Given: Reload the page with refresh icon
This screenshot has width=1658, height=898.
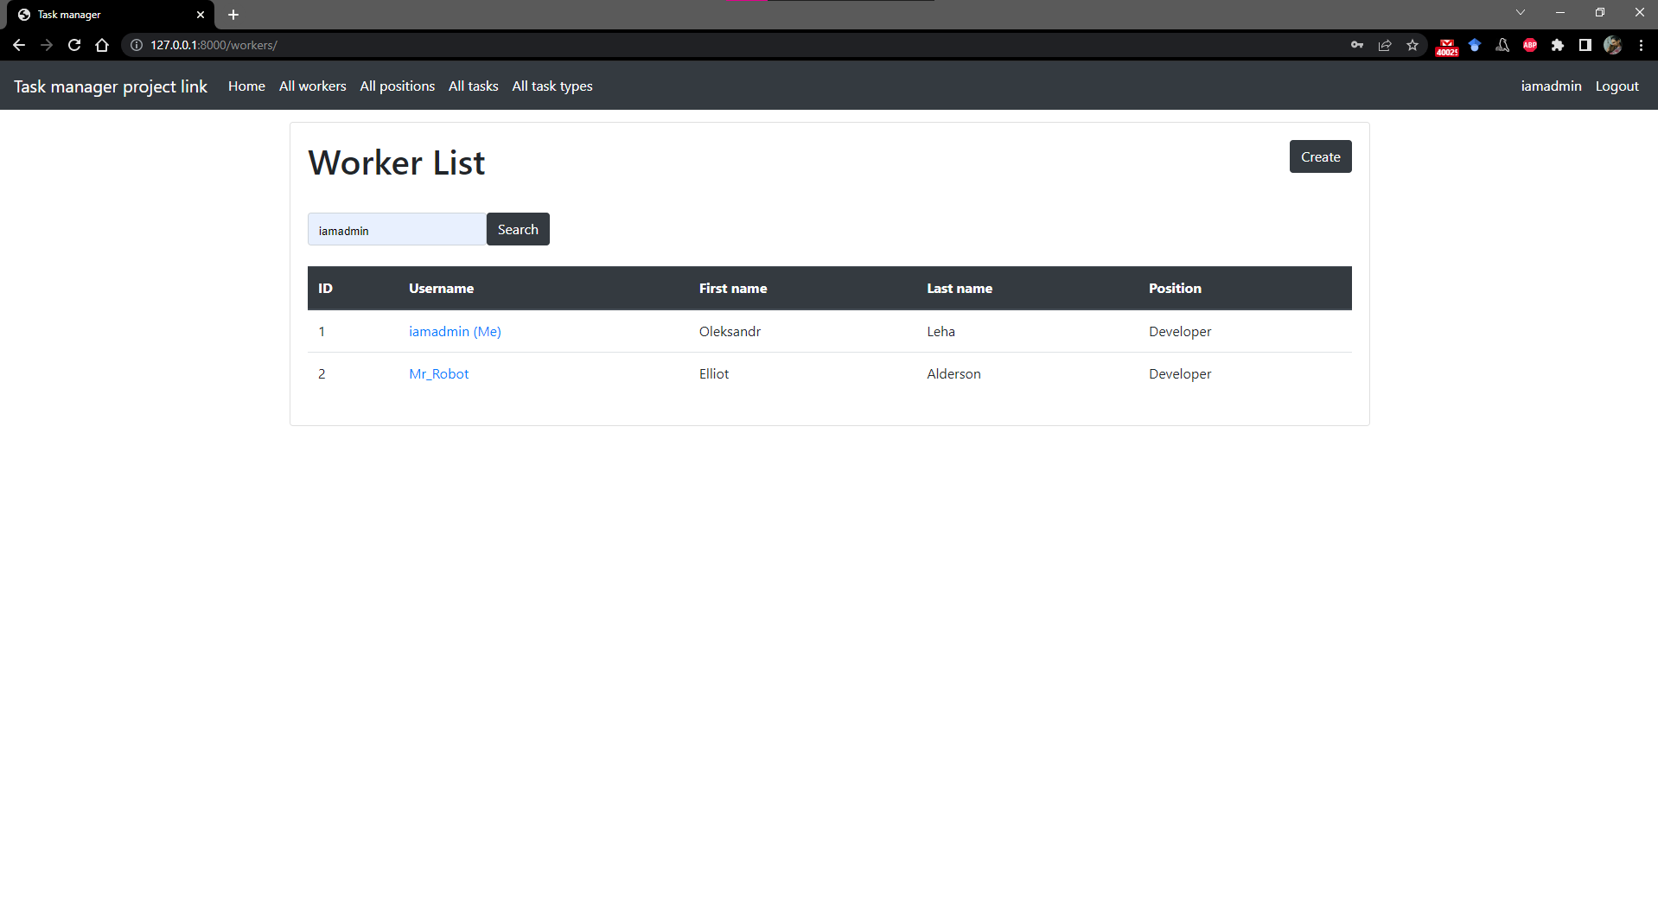Looking at the screenshot, I should pyautogui.click(x=74, y=45).
